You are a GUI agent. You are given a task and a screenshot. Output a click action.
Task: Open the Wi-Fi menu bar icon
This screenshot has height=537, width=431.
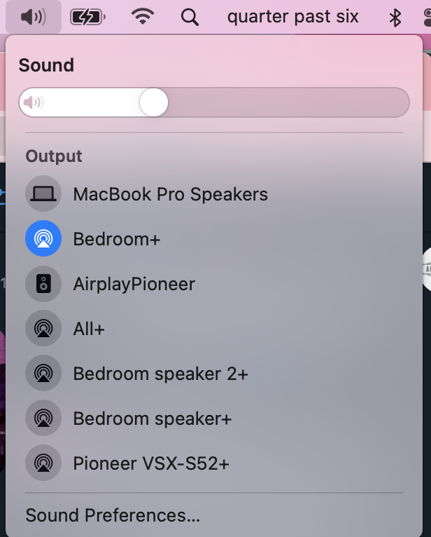143,16
